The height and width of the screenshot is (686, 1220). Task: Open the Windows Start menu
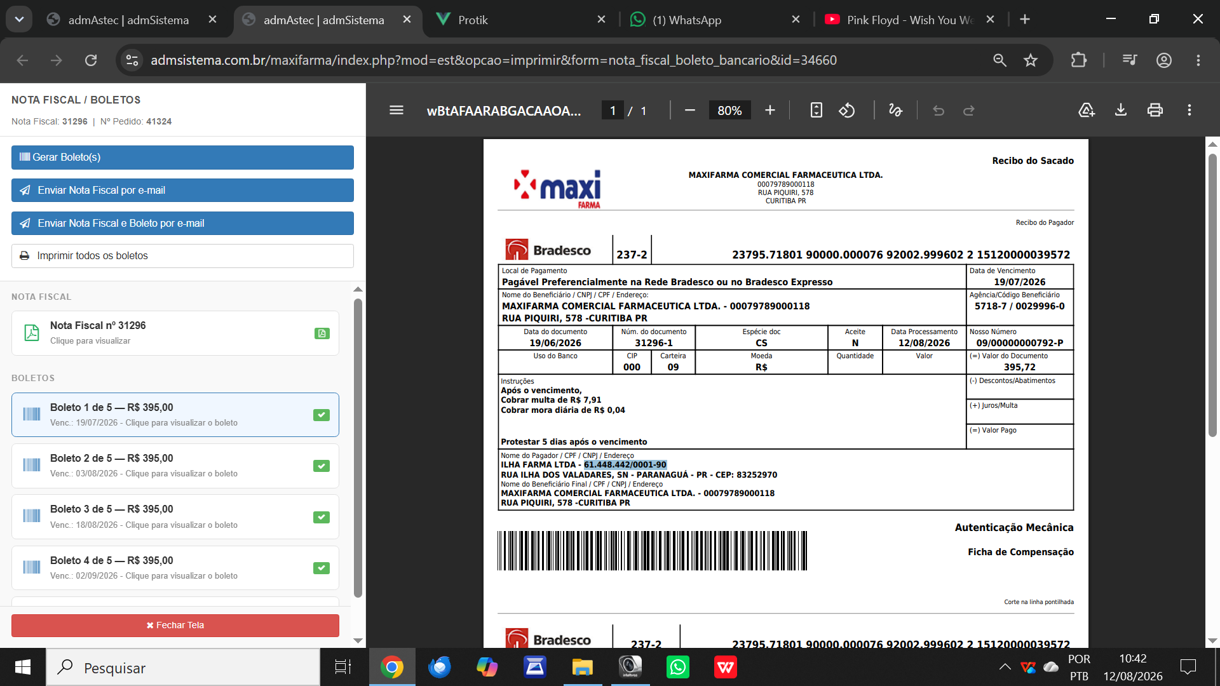(x=23, y=668)
